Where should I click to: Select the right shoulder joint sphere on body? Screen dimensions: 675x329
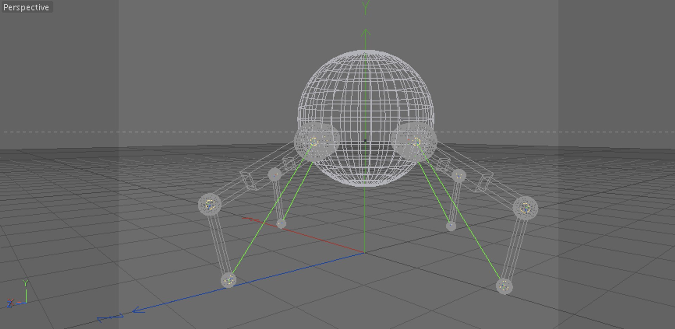pyautogui.click(x=414, y=141)
